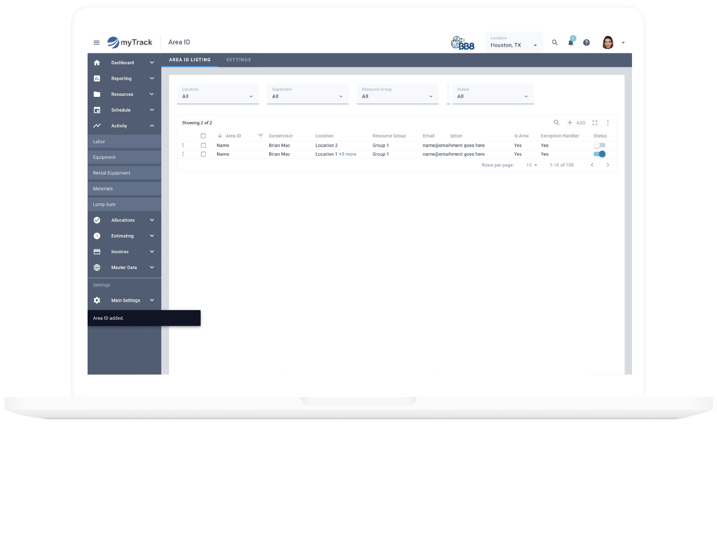The height and width of the screenshot is (538, 717).
Task: Switch to the Area ID Listing tab
Action: [190, 60]
